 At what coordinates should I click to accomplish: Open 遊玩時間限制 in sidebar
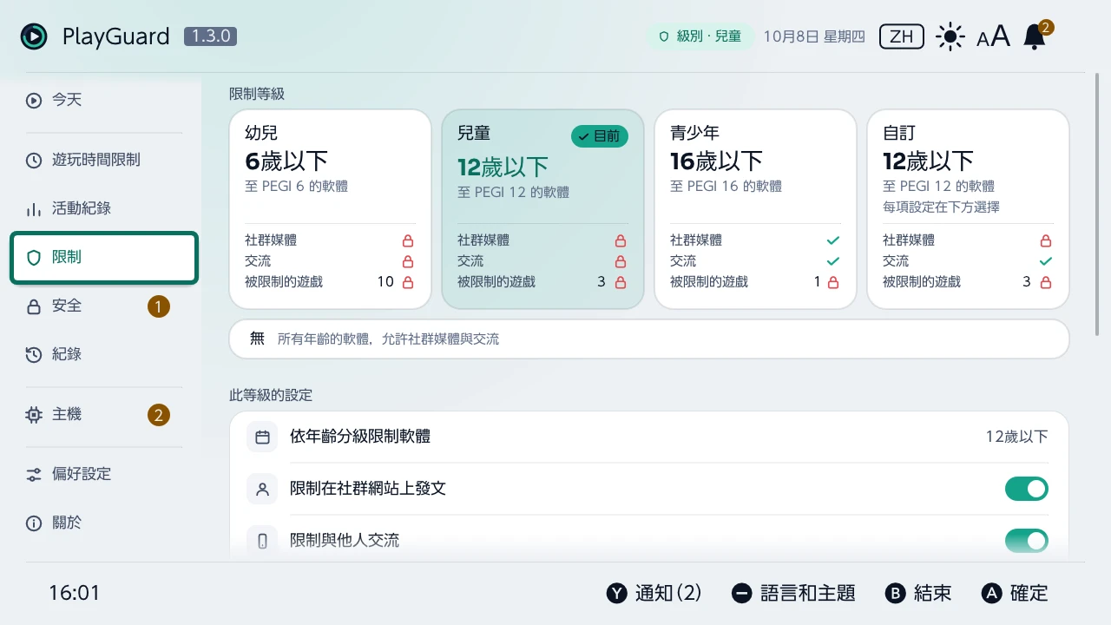coord(104,160)
